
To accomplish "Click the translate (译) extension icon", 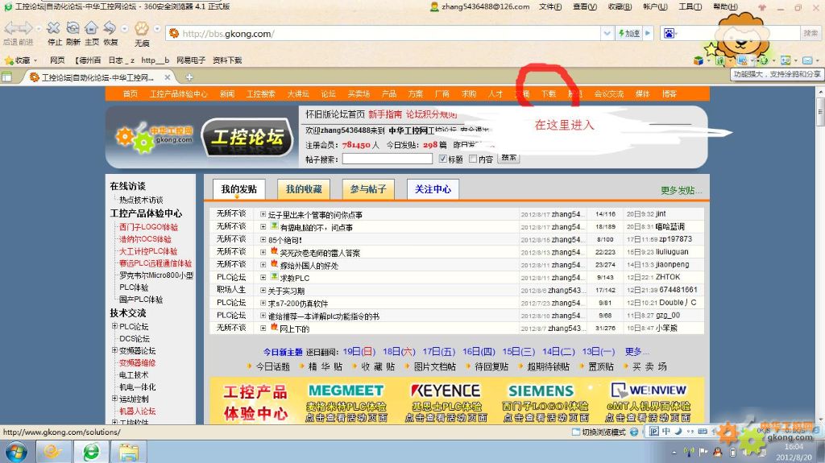I will click(719, 61).
